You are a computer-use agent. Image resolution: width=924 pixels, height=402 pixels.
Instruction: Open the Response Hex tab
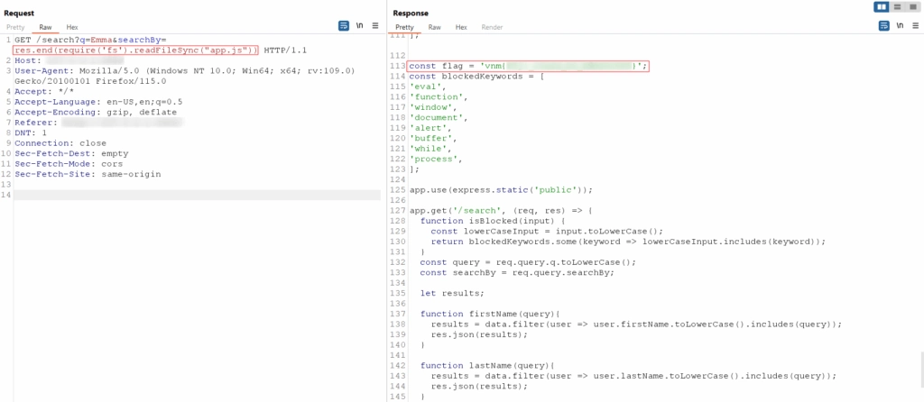tap(461, 28)
